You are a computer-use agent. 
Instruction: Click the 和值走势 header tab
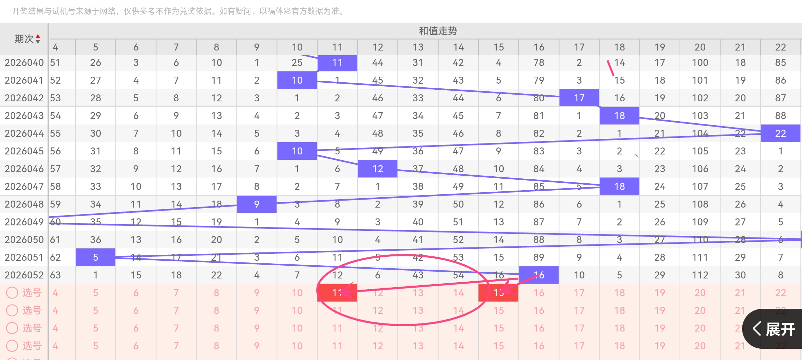pyautogui.click(x=438, y=31)
